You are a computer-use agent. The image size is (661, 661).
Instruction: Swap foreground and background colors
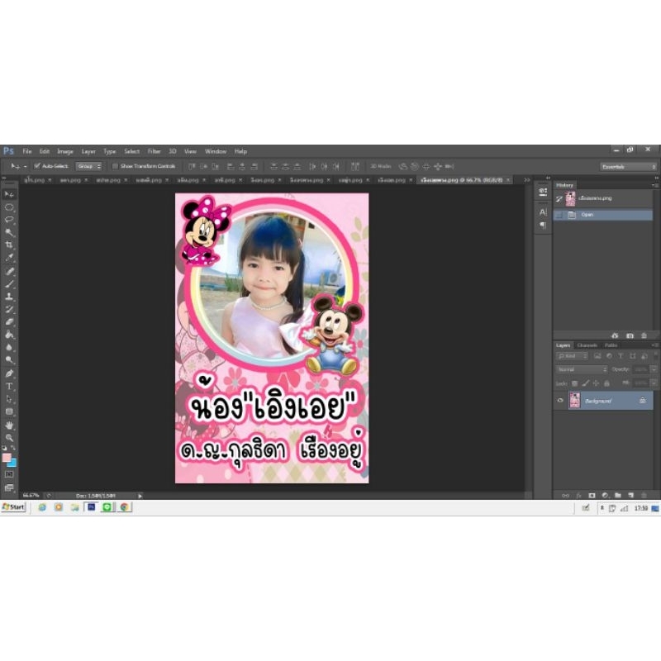[x=13, y=448]
